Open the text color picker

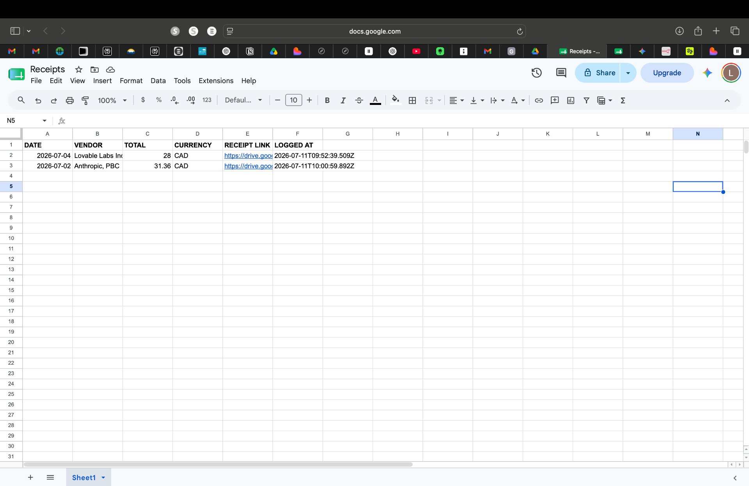coord(375,100)
